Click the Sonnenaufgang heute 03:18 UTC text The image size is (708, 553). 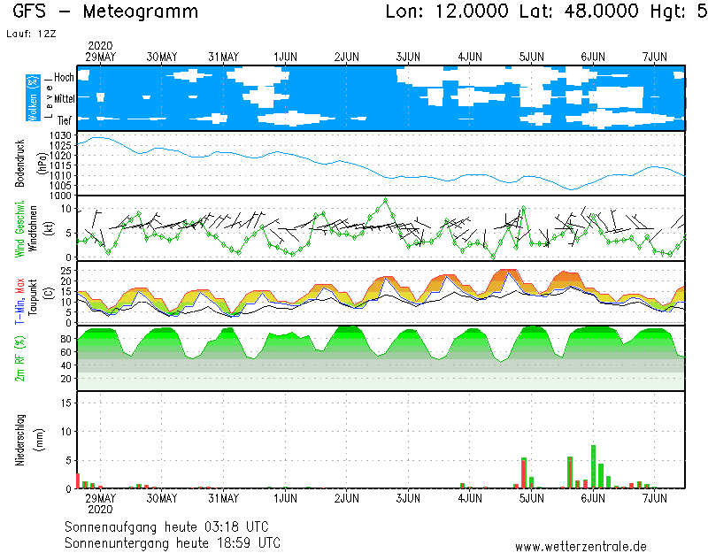(172, 526)
